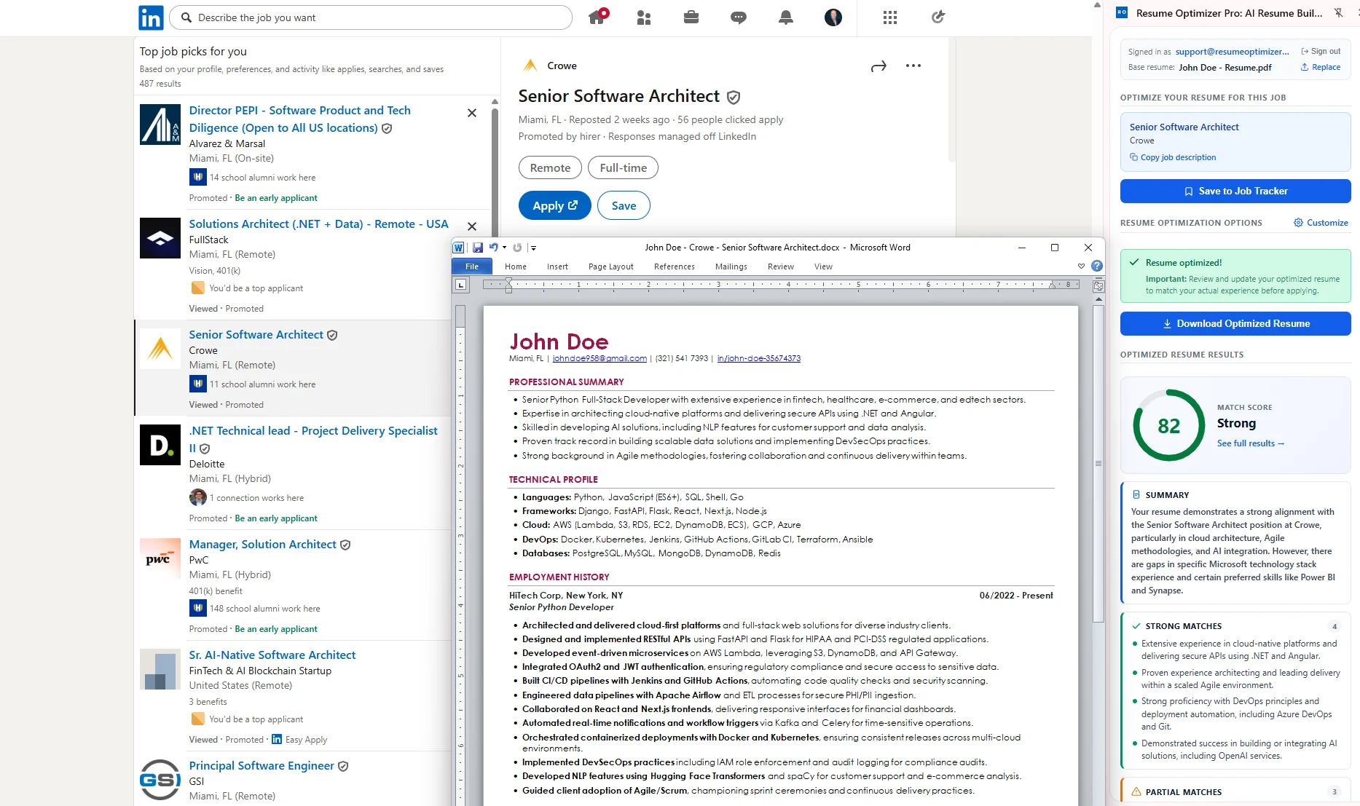Open the Review ribbon tab

[781, 266]
